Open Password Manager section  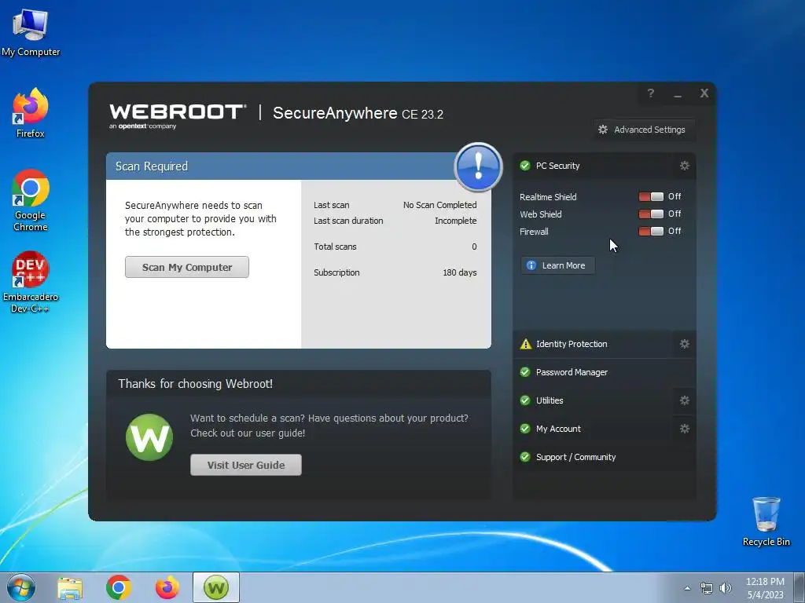pos(605,372)
